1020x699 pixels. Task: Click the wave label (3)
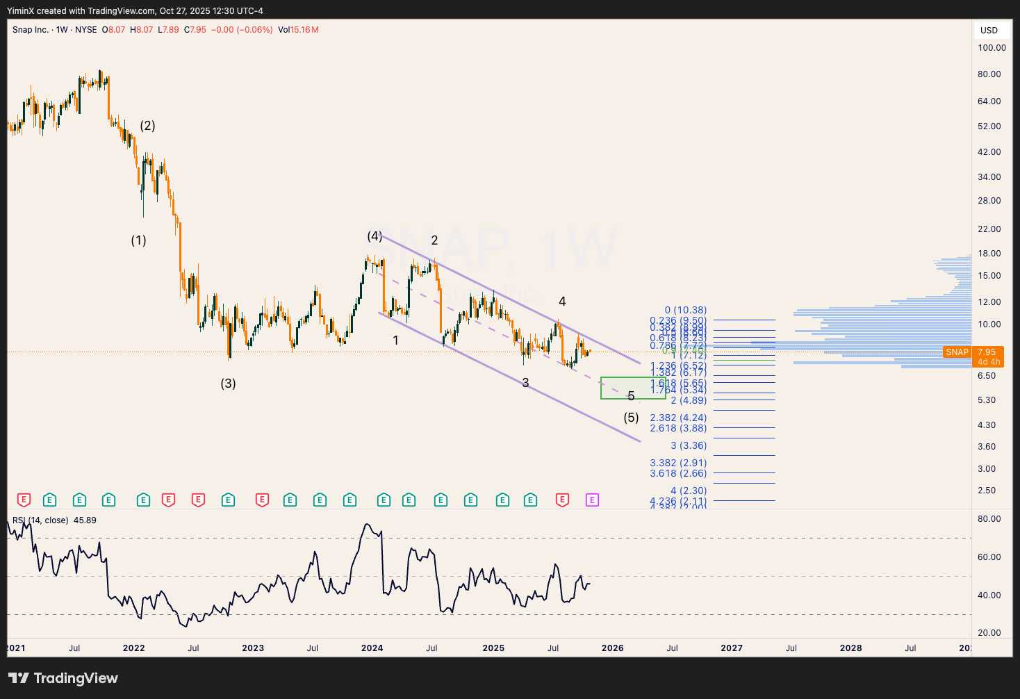pyautogui.click(x=228, y=384)
